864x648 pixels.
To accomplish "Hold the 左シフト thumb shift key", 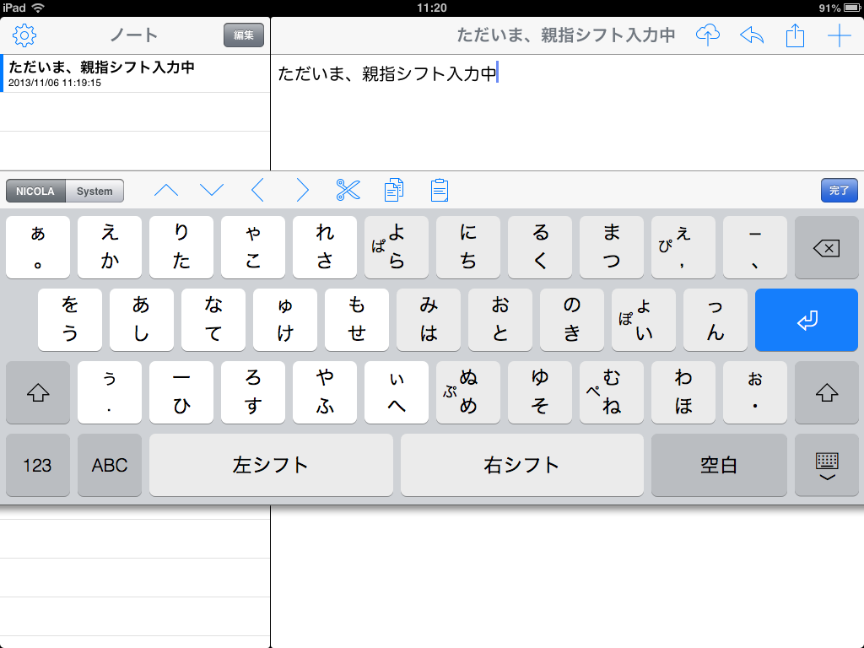I will point(271,465).
